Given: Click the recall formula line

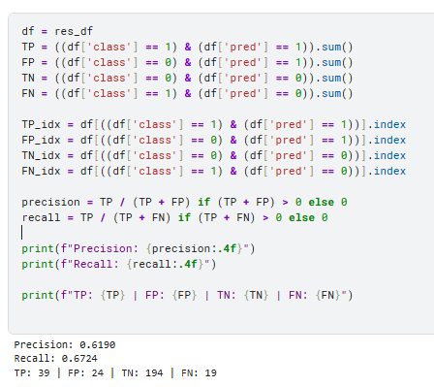Looking at the screenshot, I should point(174,217).
